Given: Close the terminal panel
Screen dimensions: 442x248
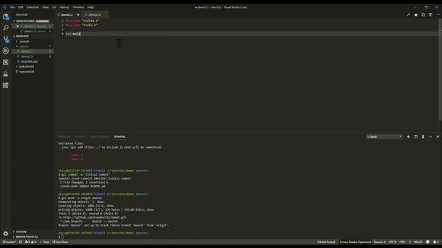Looking at the screenshot, I should 438,136.
